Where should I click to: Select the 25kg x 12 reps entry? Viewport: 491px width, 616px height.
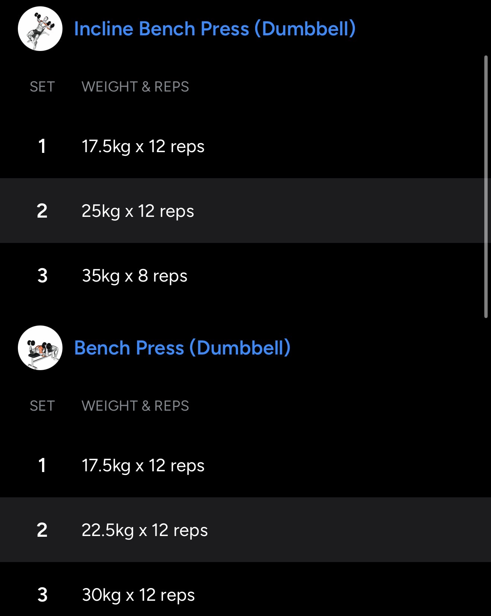coord(138,211)
